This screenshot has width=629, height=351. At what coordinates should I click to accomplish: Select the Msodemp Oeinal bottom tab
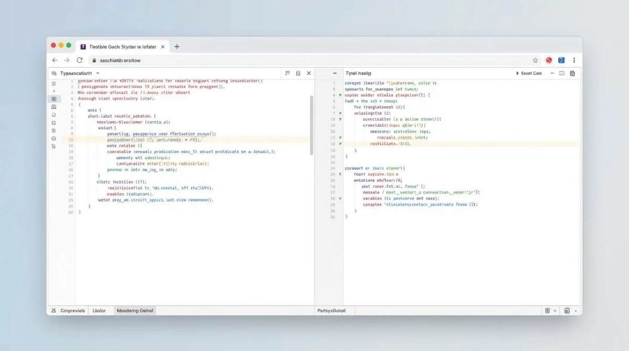[135, 311]
